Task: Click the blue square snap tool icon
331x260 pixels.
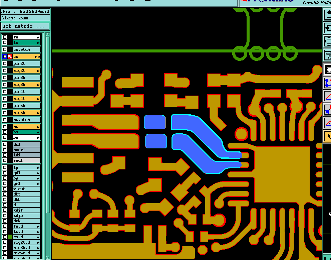Action: (x=327, y=110)
